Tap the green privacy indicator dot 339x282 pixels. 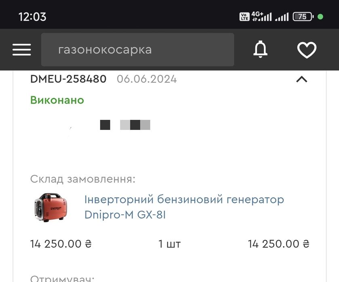point(320,17)
